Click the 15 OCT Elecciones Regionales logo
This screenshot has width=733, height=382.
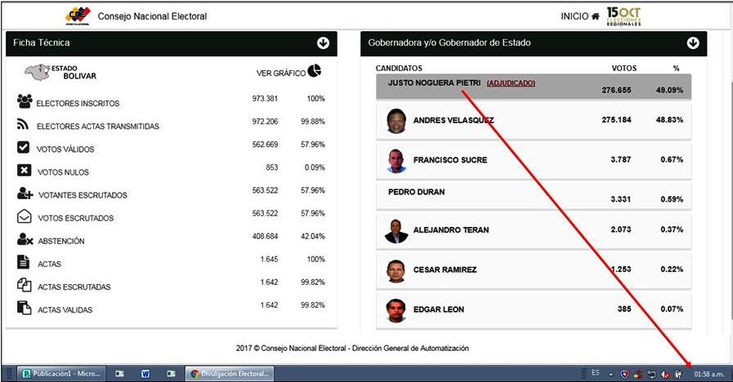(x=623, y=16)
